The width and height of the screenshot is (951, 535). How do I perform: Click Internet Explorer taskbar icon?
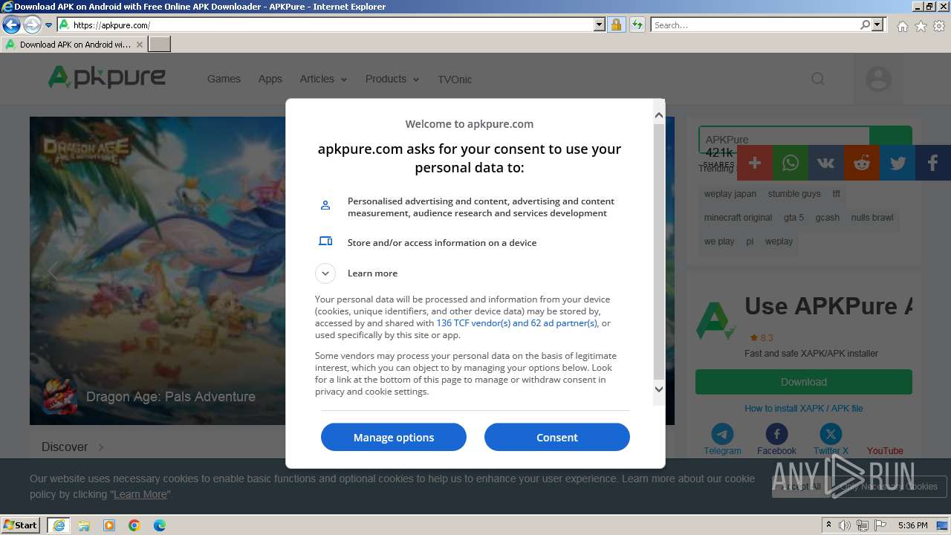(59, 525)
